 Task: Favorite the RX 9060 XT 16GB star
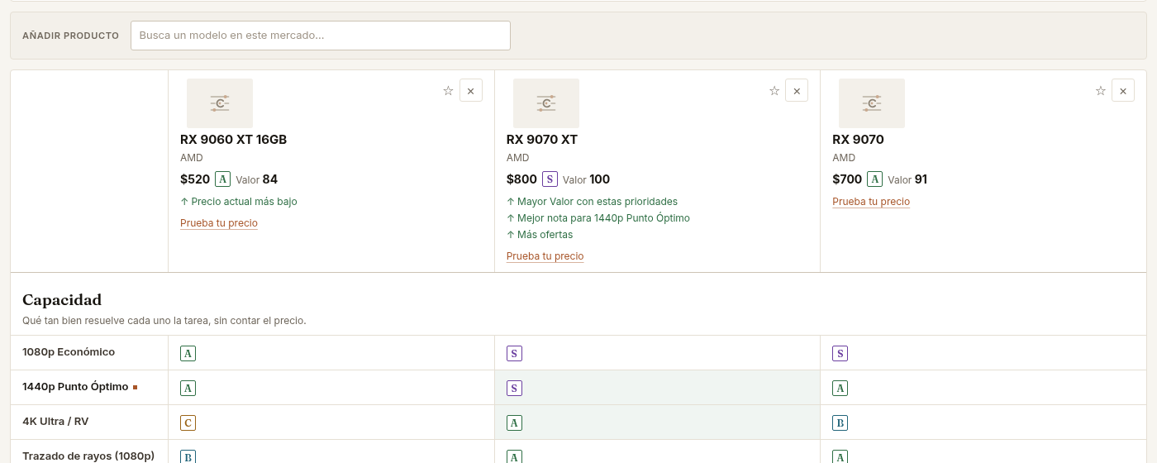(448, 91)
